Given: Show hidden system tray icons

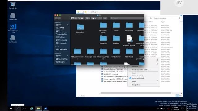Looking at the screenshot, I should click(158, 109).
